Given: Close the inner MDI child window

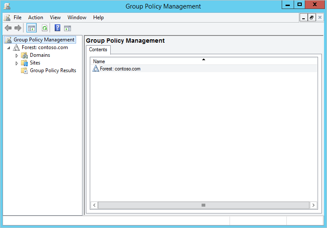Looking at the screenshot, I should click(320, 18).
